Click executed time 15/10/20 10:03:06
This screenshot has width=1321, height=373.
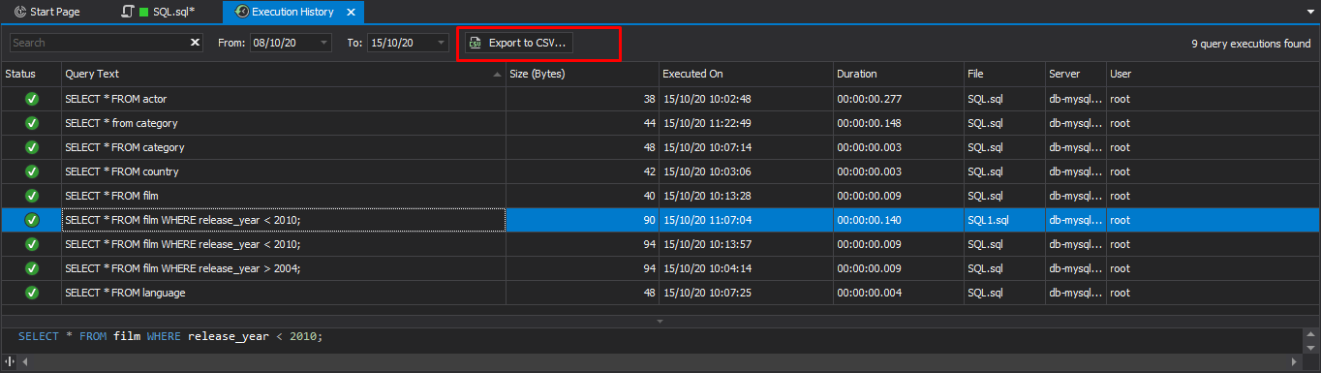[708, 171]
